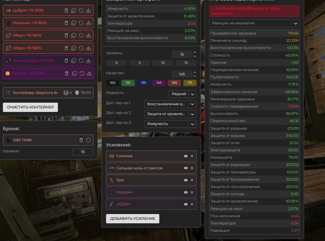Remove the Морфин boost
The height and width of the screenshot is (241, 325).
pos(192,192)
